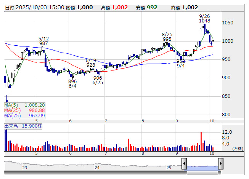Image resolution: width=249 pixels, height=179 pixels.
Task: Select the MA(75) legend label
Action: click(12, 115)
